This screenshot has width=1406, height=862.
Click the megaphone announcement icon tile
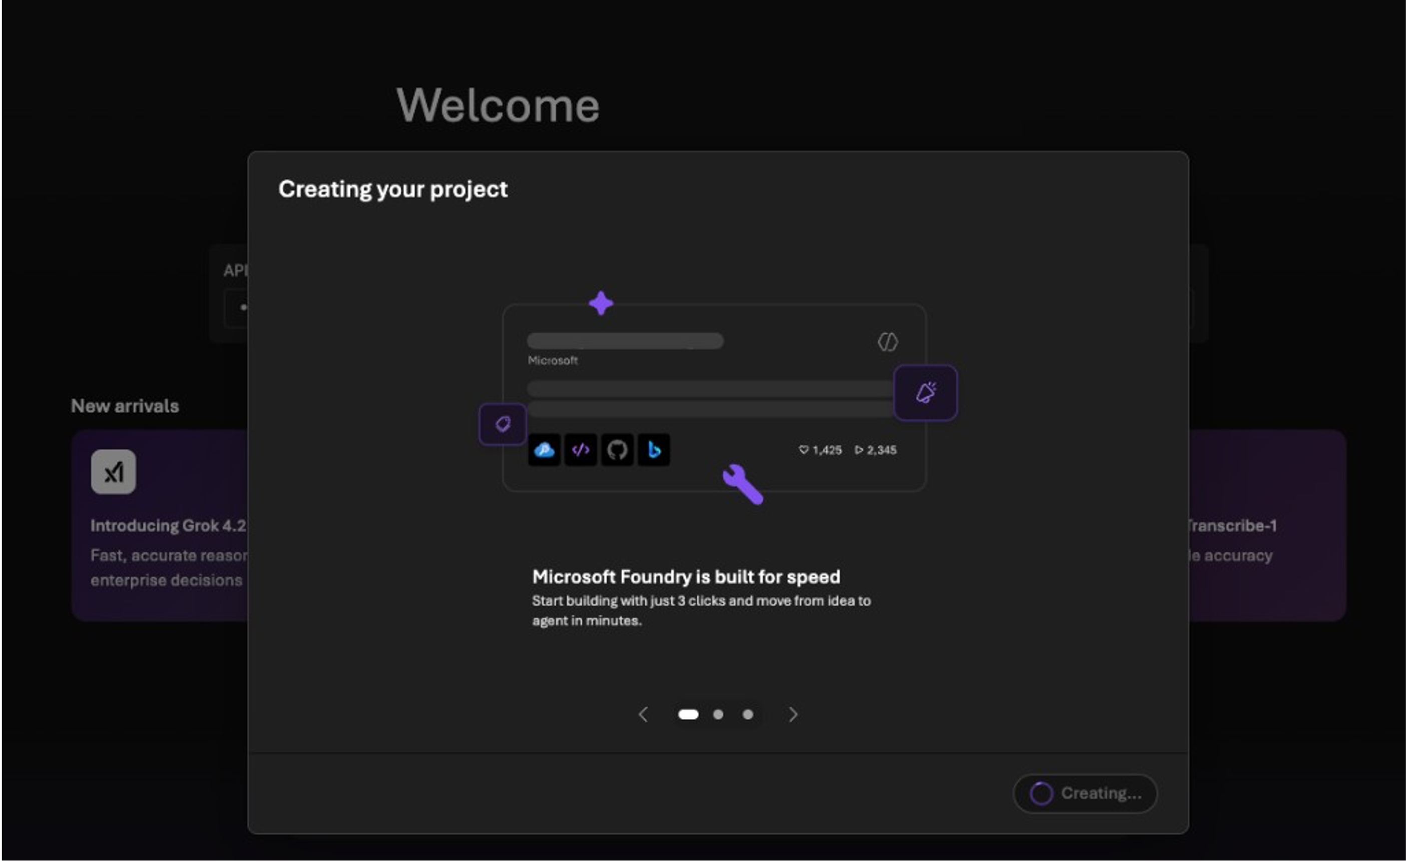925,393
